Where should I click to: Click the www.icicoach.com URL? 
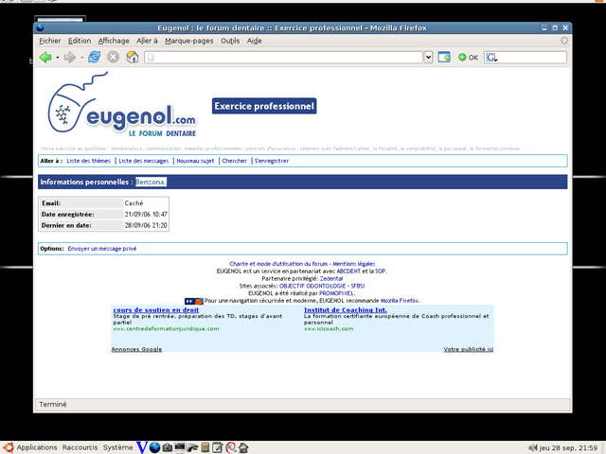tap(329, 329)
